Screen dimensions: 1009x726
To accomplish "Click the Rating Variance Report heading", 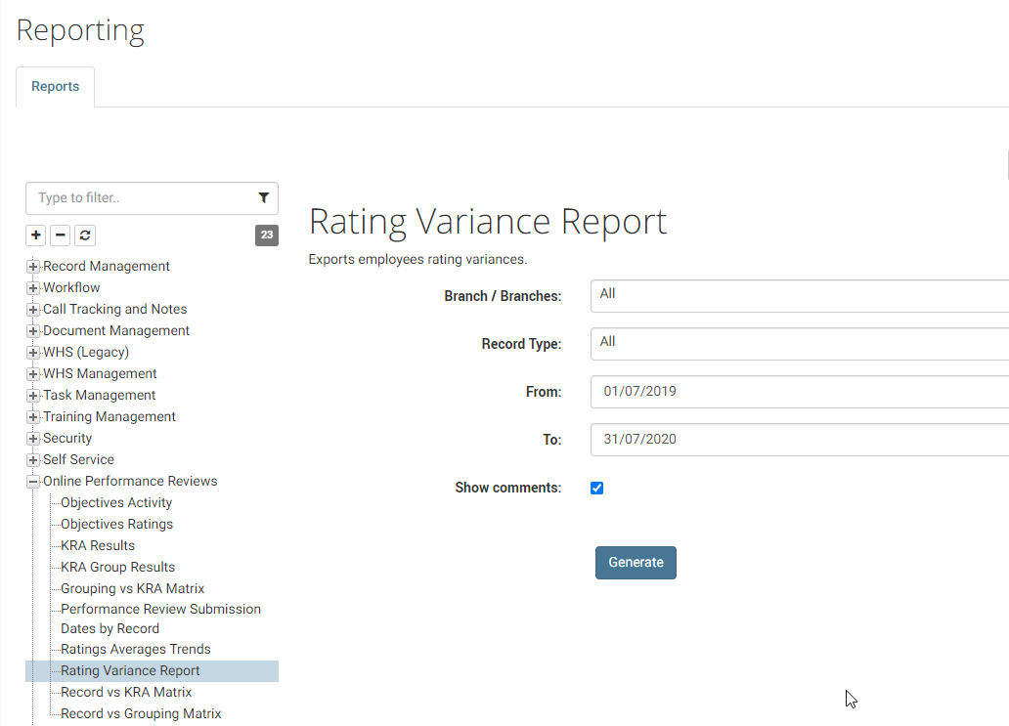I will coord(488,222).
